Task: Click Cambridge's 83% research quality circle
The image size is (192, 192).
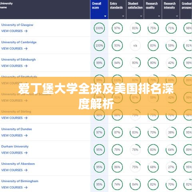Action: 153,46
